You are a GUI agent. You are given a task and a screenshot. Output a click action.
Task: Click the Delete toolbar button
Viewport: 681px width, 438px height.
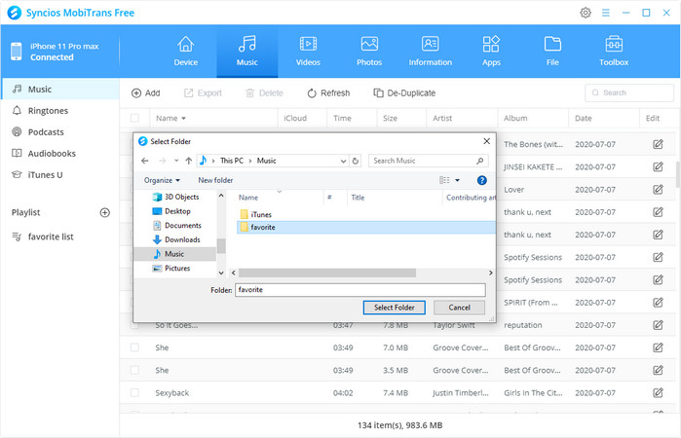[x=264, y=92]
